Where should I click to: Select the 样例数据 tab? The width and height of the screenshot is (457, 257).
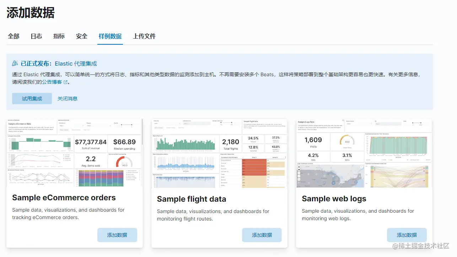[x=110, y=36]
